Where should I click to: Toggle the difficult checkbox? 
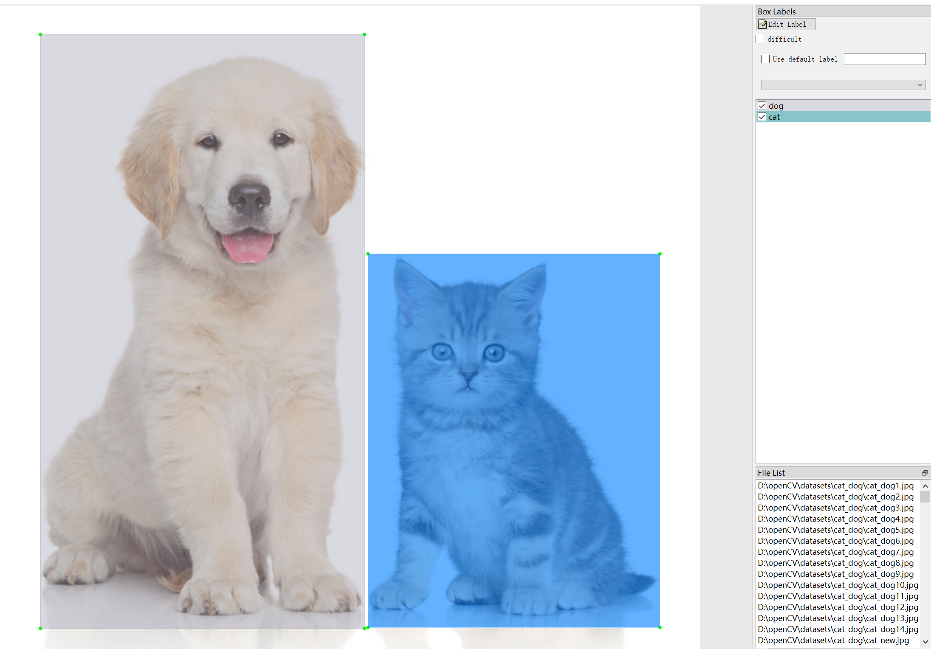tap(760, 39)
